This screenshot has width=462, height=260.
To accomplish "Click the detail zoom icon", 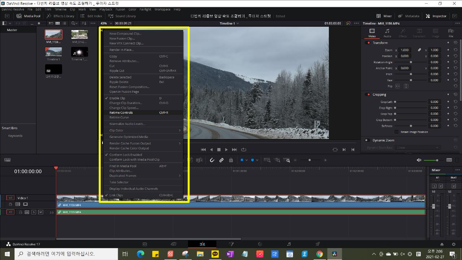I will 277,160.
